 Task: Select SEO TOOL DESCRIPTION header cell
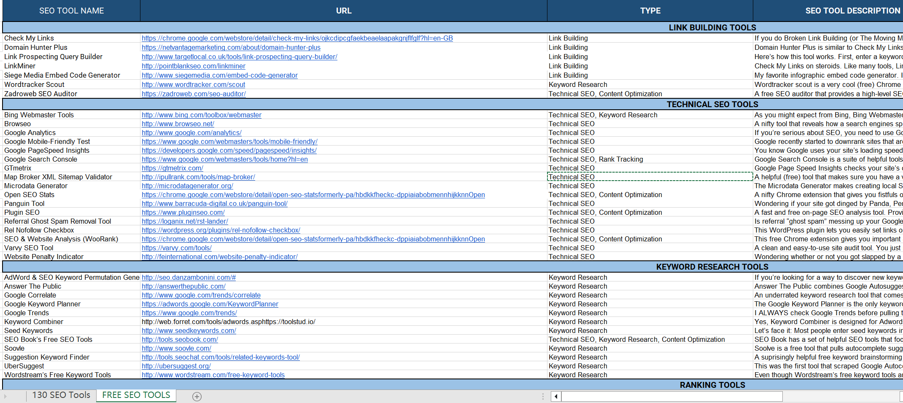click(828, 11)
